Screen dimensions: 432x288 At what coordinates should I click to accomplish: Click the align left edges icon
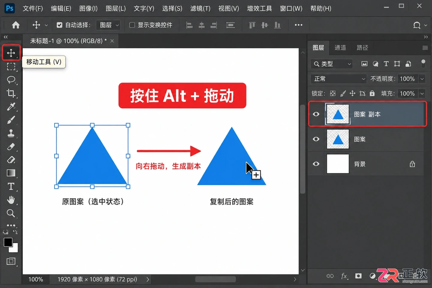pos(189,25)
